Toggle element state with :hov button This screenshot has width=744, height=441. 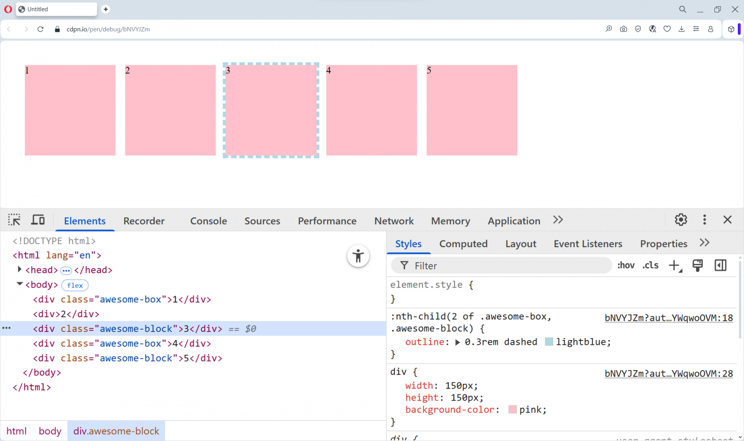(x=626, y=265)
